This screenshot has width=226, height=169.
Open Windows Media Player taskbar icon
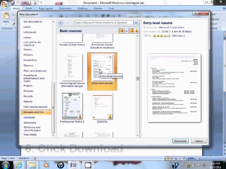[46, 165]
